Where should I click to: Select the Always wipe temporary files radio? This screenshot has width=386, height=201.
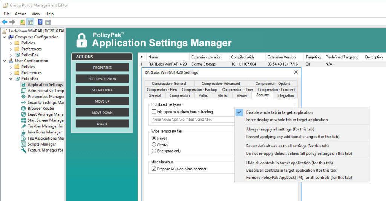pyautogui.click(x=154, y=144)
